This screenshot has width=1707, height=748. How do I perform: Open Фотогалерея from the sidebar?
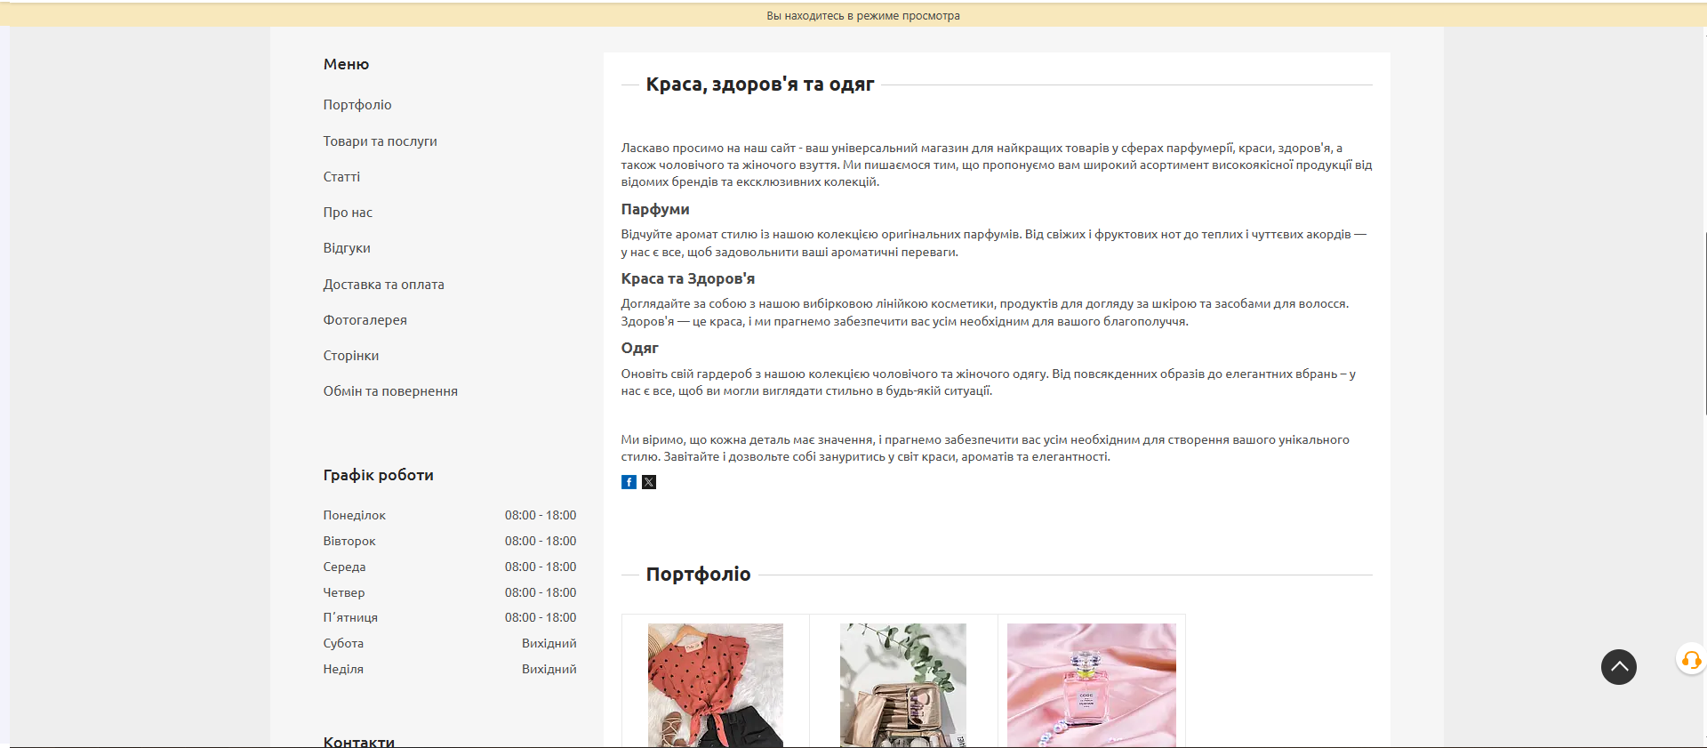[x=365, y=320]
